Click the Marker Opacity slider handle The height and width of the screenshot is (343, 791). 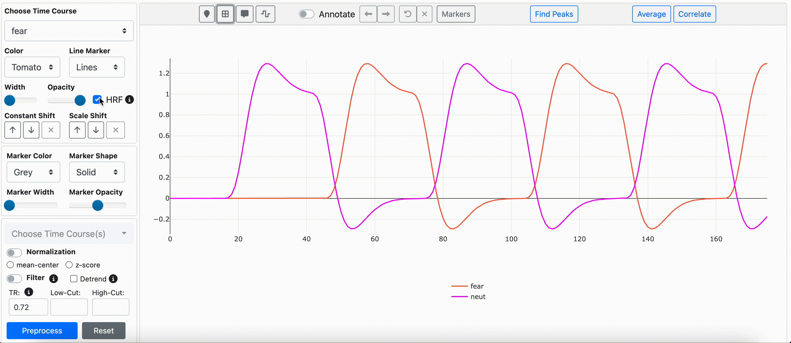click(x=98, y=205)
